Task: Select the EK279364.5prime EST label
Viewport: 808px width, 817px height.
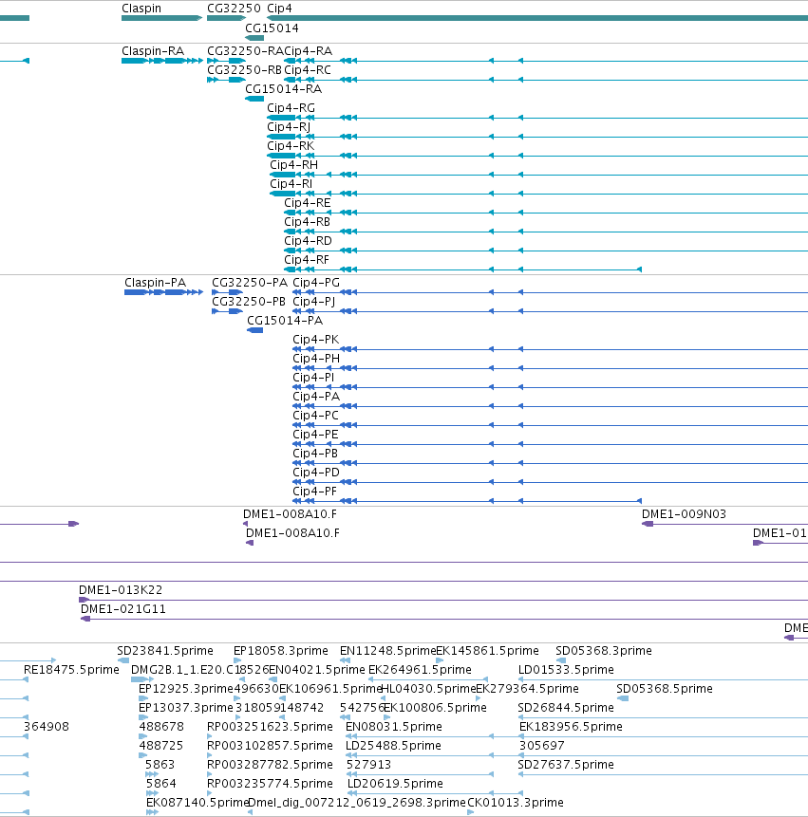Action: click(528, 689)
